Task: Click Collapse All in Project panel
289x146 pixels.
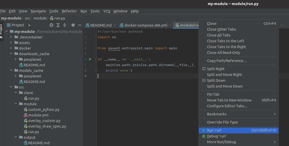Action: [x=65, y=25]
